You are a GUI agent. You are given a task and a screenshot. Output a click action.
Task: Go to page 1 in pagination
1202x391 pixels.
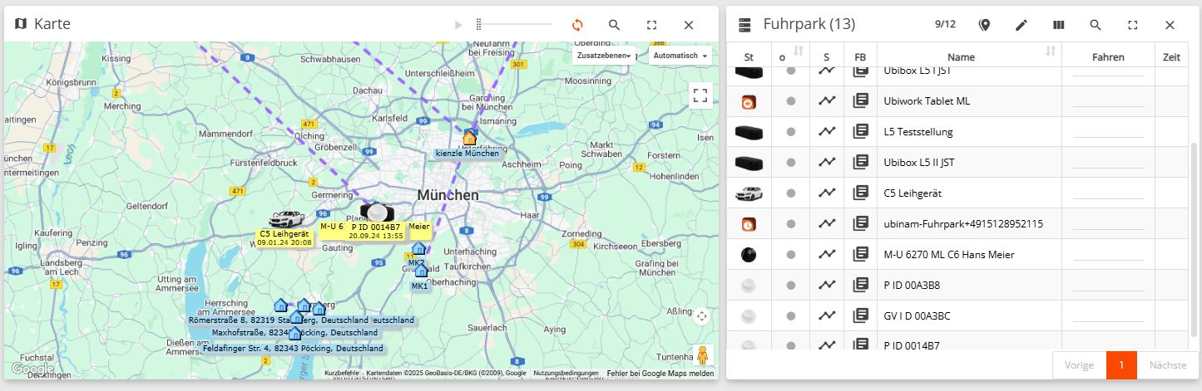coord(1121,365)
